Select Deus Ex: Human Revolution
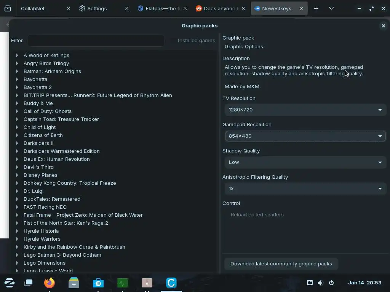Viewport: 390px width, 292px height. pos(57,159)
